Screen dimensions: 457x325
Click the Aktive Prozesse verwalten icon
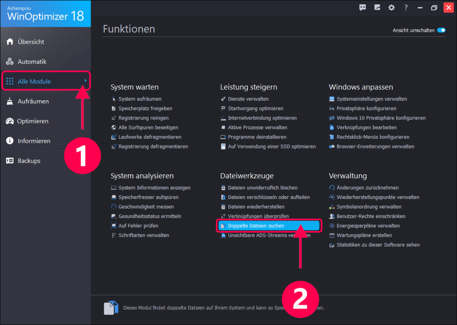point(223,127)
